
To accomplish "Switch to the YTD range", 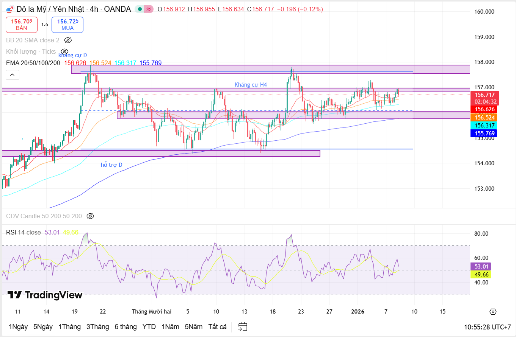I will point(149,326).
